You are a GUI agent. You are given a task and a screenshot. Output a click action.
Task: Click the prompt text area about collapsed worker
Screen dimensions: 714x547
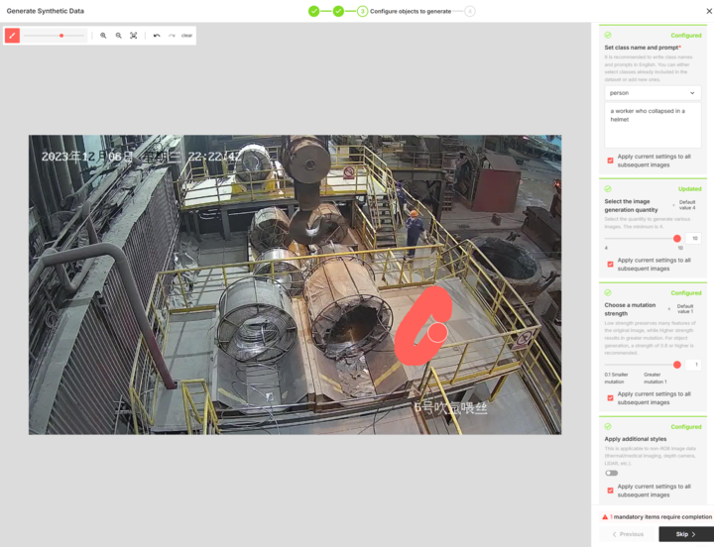653,124
